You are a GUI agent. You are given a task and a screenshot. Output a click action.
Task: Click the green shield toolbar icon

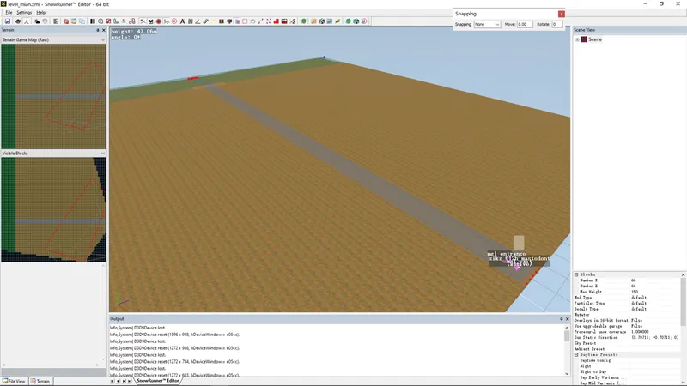point(304,21)
